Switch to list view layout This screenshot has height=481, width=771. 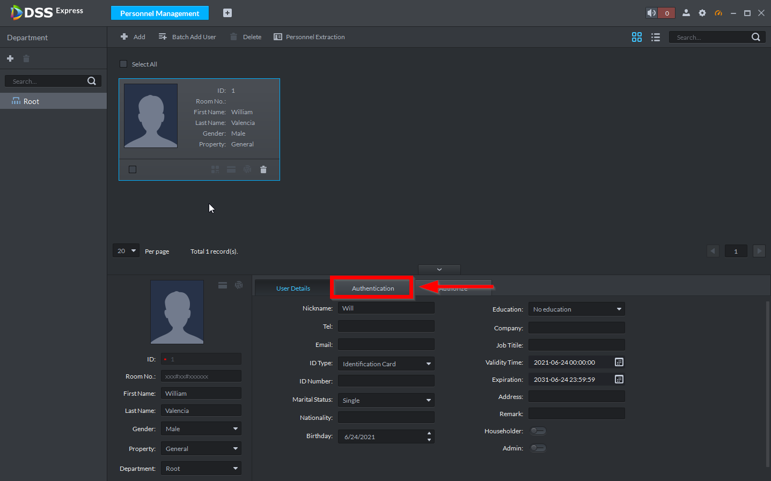coord(655,37)
